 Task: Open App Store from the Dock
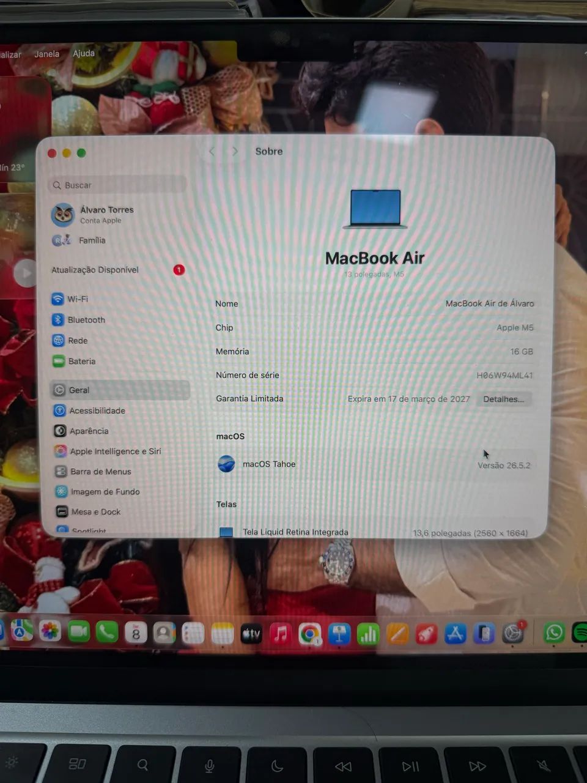(x=456, y=634)
